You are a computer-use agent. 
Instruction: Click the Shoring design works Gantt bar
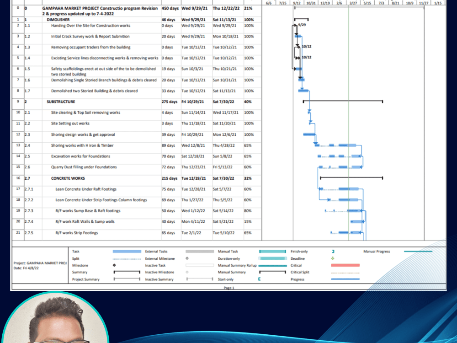click(309, 134)
